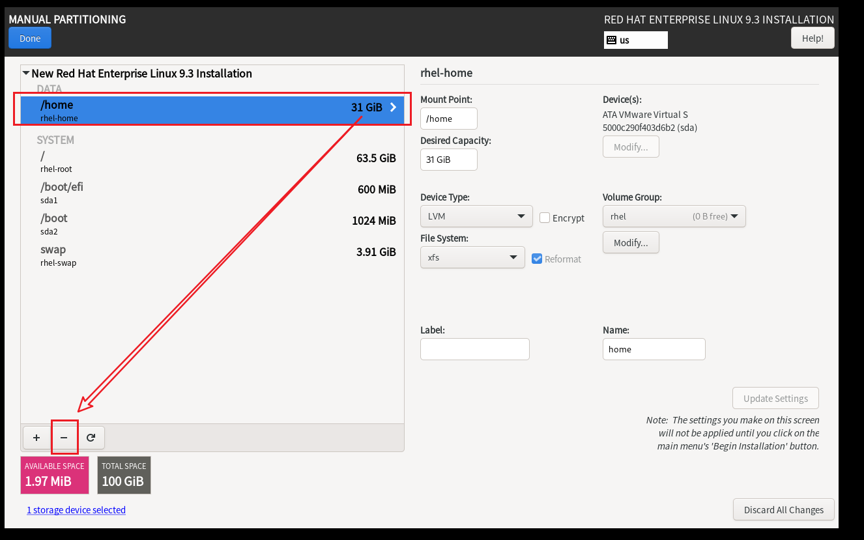Click the keyboard layout icon
Image resolution: width=864 pixels, height=540 pixels.
[x=611, y=40]
